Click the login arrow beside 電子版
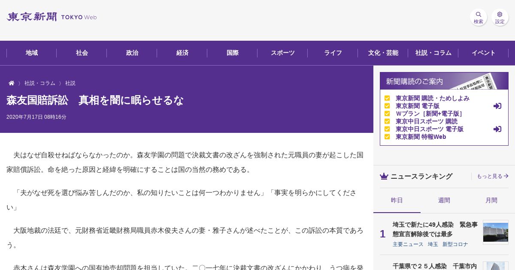The image size is (515, 270). click(x=497, y=106)
